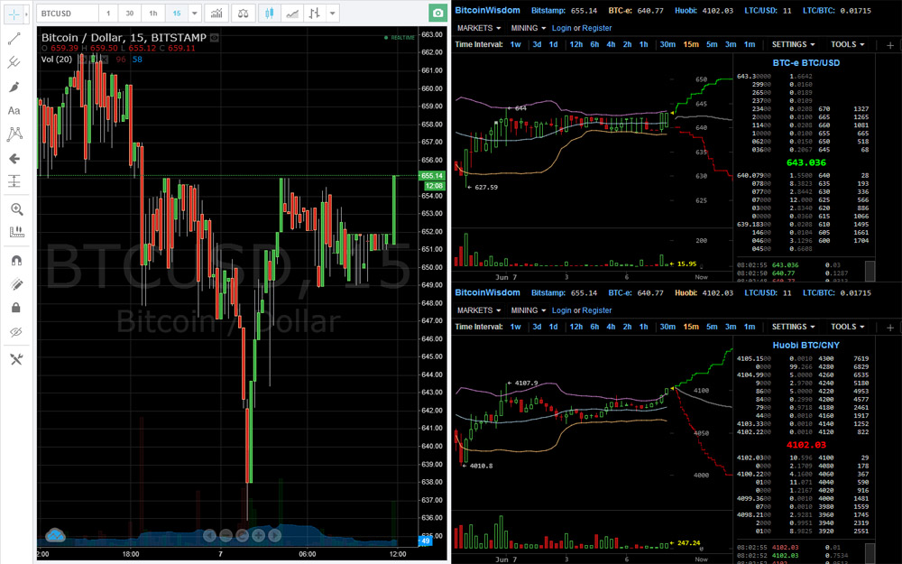Open the crossed tools settings icon
This screenshot has width=902, height=564.
tap(16, 360)
